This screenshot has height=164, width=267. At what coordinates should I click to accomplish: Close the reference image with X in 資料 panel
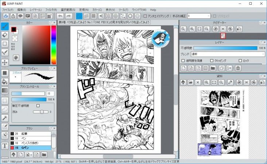pos(198,83)
